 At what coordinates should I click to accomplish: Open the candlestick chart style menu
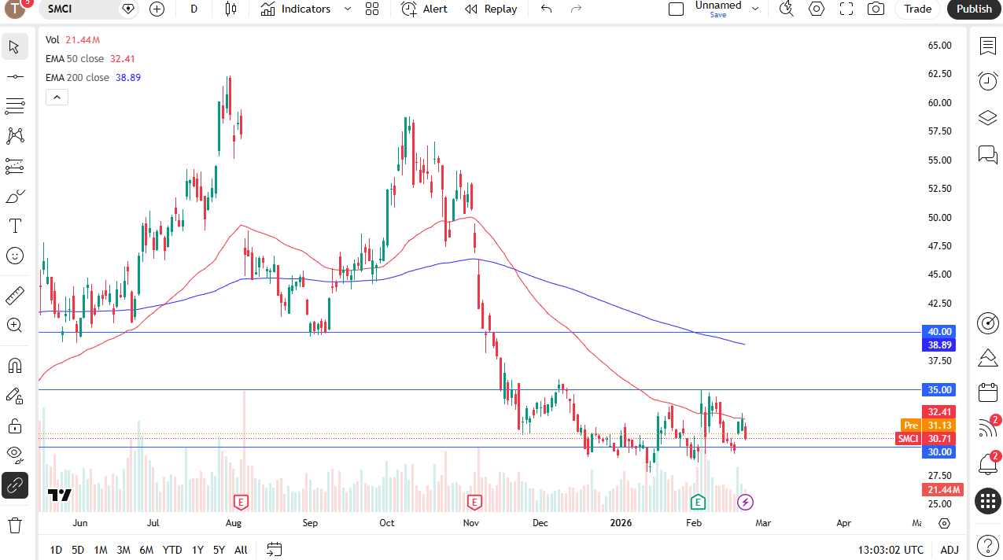pos(230,9)
